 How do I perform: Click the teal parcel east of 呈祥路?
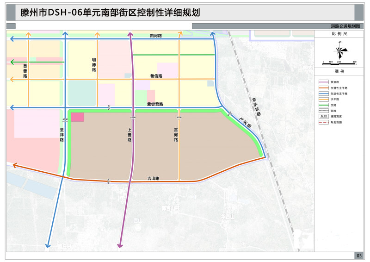click(82, 93)
